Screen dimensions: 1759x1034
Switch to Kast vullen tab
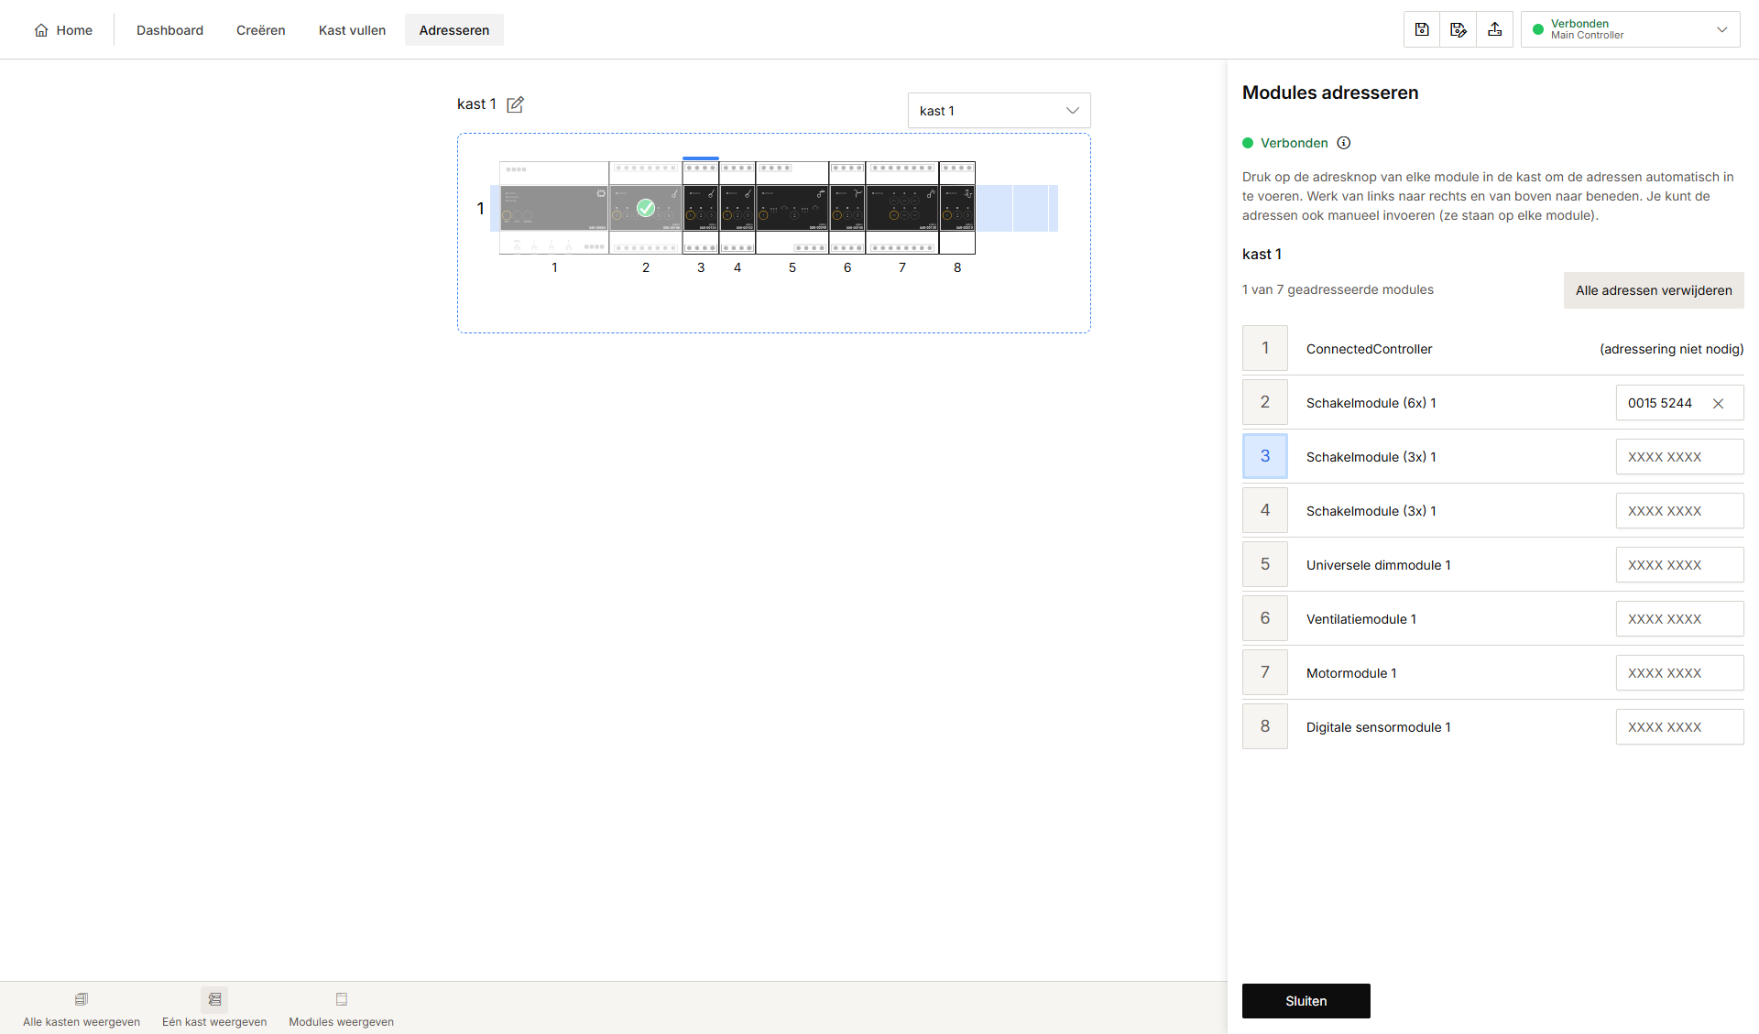[352, 30]
